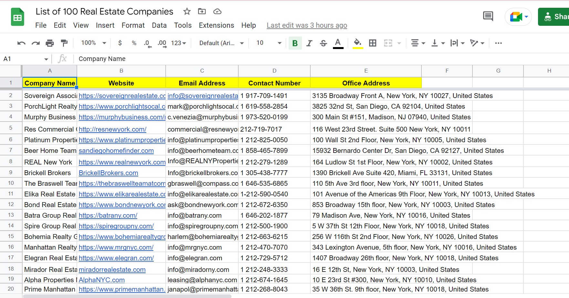Image resolution: width=569 pixels, height=298 pixels.
Task: Open text color picker
Action: 338,43
